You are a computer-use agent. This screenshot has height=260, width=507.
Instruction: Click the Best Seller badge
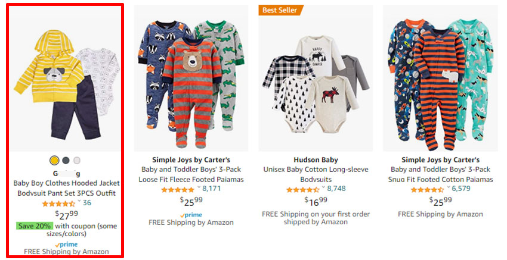(x=280, y=10)
